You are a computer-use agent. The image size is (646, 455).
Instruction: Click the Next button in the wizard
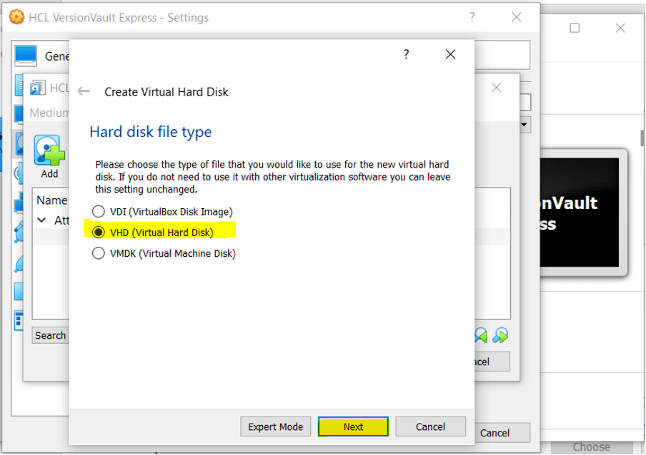[353, 426]
